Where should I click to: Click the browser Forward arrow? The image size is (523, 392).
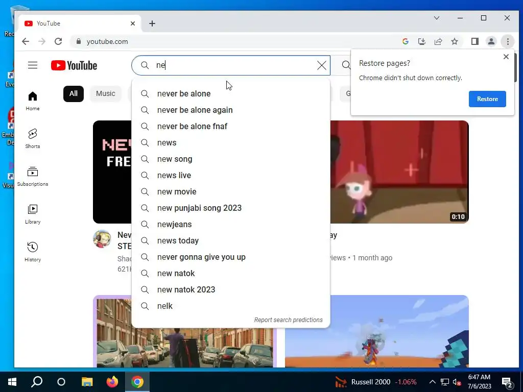(x=42, y=41)
